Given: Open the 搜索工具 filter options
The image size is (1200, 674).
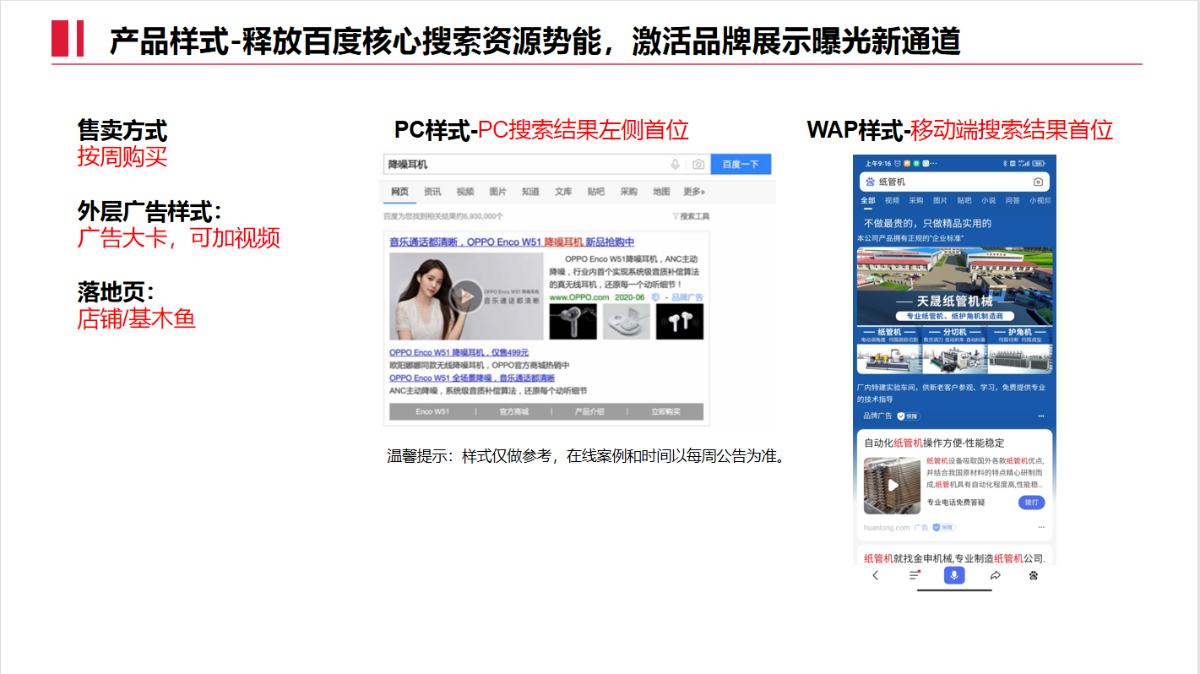Looking at the screenshot, I should point(690,217).
